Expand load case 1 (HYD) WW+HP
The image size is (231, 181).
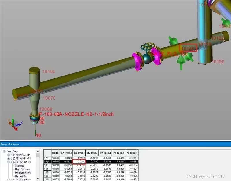9,155
